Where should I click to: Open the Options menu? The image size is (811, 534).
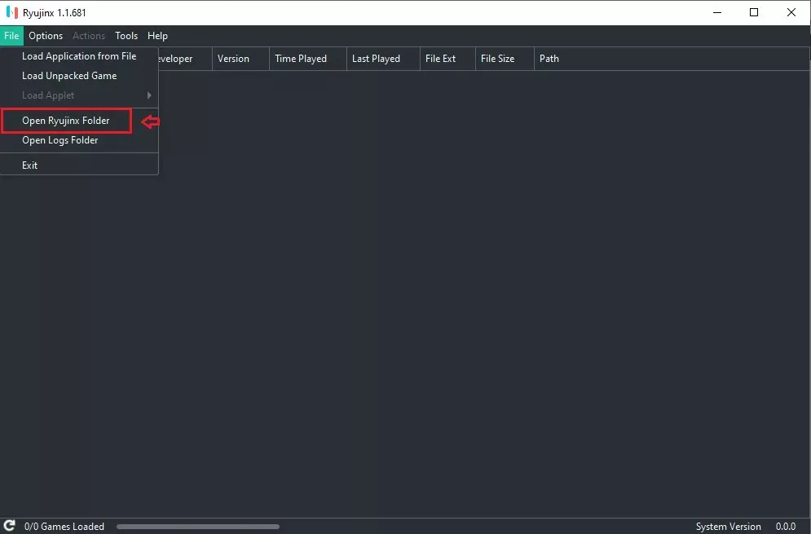(46, 36)
